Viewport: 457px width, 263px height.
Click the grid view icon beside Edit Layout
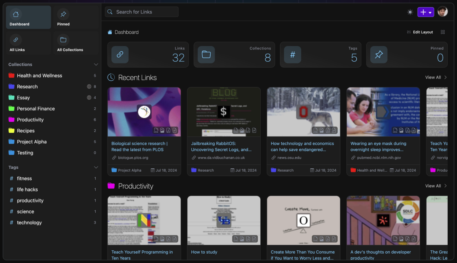(443, 32)
